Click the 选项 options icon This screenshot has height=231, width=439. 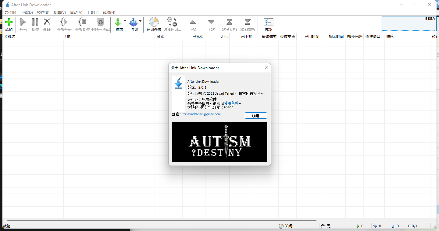pyautogui.click(x=268, y=24)
